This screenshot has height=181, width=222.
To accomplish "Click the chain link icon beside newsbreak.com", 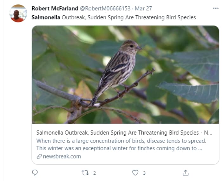I will point(39,156).
